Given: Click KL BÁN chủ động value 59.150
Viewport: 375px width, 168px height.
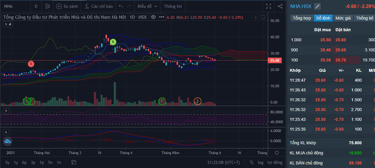Looking at the screenshot, I should pyautogui.click(x=355, y=163).
